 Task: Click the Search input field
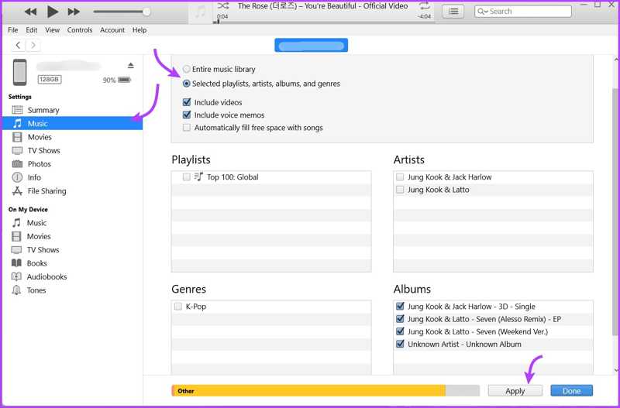click(x=523, y=12)
